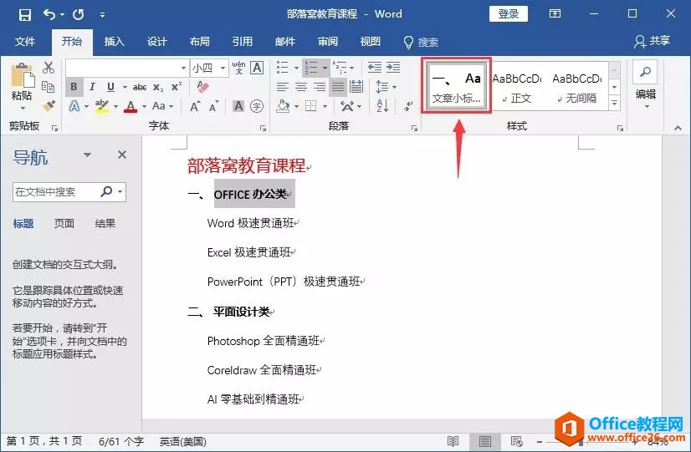The width and height of the screenshot is (691, 452).
Task: Activate the Format Painter brush
Action: click(x=49, y=106)
